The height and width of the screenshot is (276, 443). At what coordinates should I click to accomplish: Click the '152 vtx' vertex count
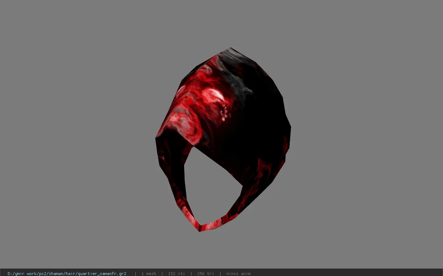177,274
